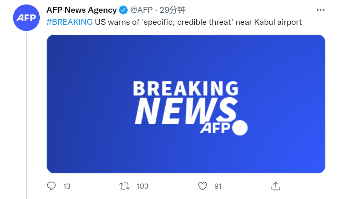
Task: Open the AFP profile avatar
Action: pos(26,18)
